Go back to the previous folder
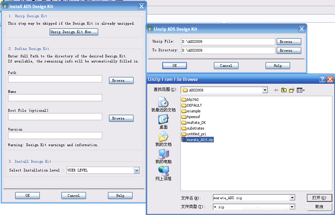The width and height of the screenshot is (335, 215). 276,90
